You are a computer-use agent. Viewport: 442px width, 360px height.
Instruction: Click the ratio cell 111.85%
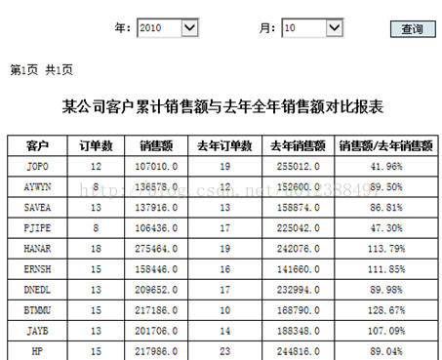[x=386, y=269]
